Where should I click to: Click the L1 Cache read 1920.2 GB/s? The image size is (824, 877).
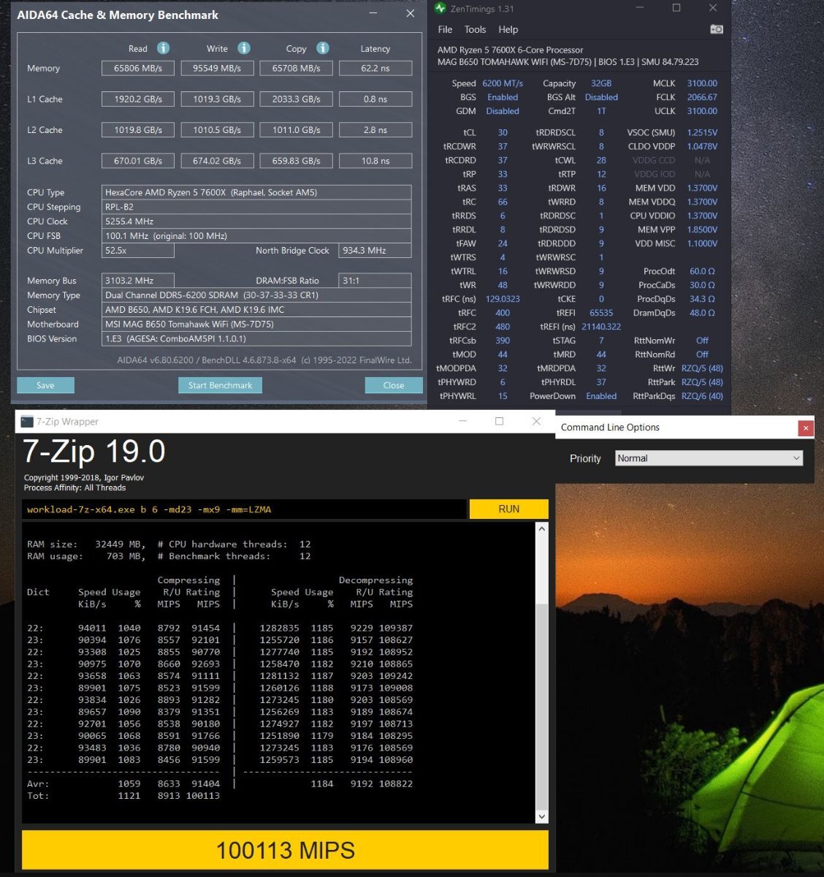pos(138,99)
